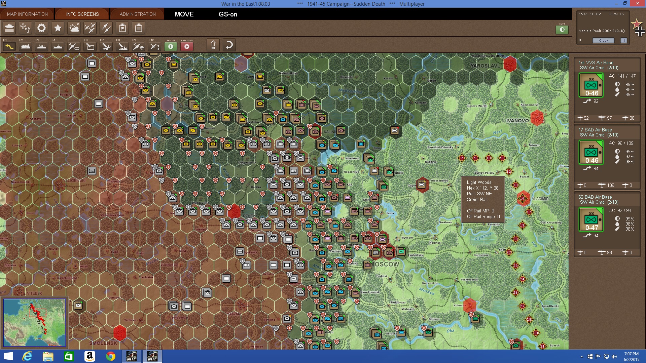Select F1 move mode yellow arrow icon
This screenshot has height=363, width=646.
click(9, 46)
